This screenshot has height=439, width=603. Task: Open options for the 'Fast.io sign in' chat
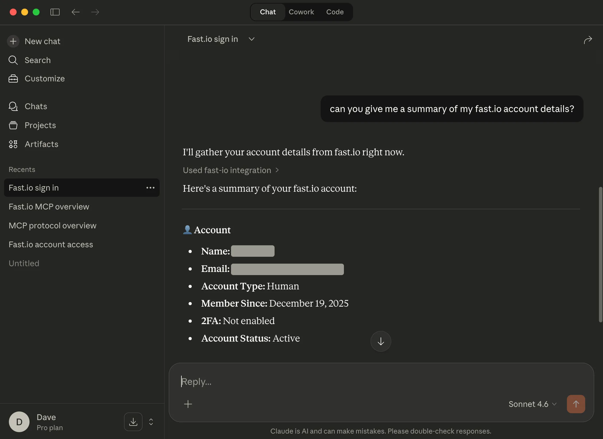click(x=150, y=188)
